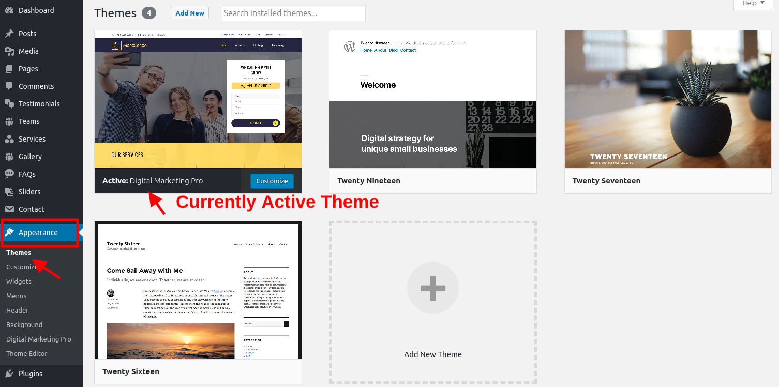Click the Dashboard gauge icon
This screenshot has width=779, height=387.
click(9, 10)
